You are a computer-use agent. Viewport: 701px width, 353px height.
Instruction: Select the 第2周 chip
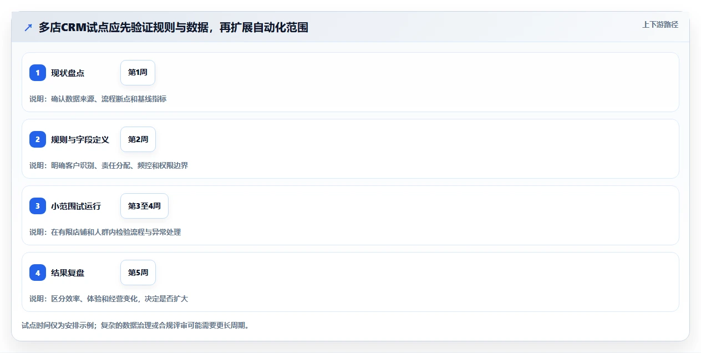(138, 139)
